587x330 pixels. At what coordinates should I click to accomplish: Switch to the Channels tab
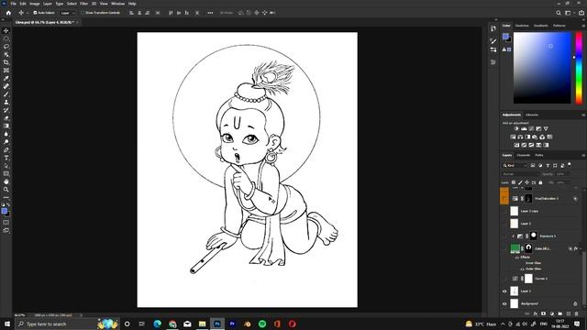click(x=524, y=155)
